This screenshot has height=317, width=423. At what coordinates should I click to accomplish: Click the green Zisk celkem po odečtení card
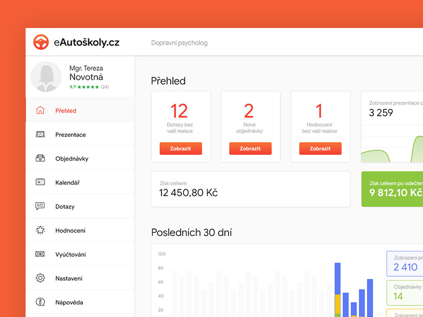(392, 189)
